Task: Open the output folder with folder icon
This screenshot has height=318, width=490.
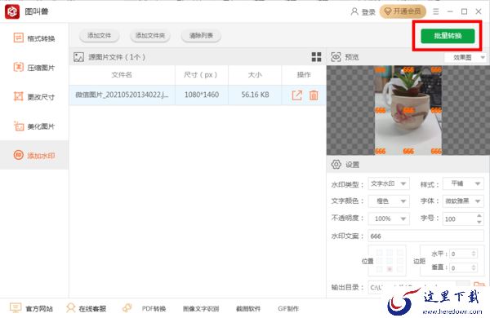Action: click(x=479, y=285)
